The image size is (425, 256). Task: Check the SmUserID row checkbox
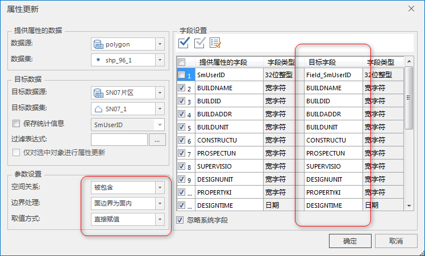click(182, 74)
